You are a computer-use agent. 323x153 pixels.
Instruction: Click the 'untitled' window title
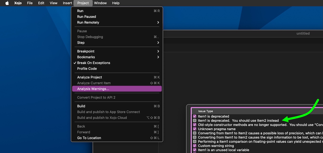tap(303, 33)
